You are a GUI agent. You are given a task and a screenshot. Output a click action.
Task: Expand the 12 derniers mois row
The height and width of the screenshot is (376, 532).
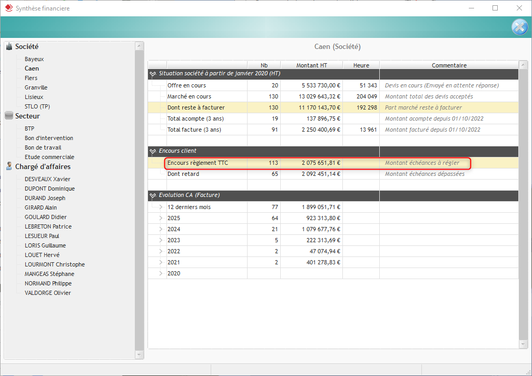(x=161, y=207)
